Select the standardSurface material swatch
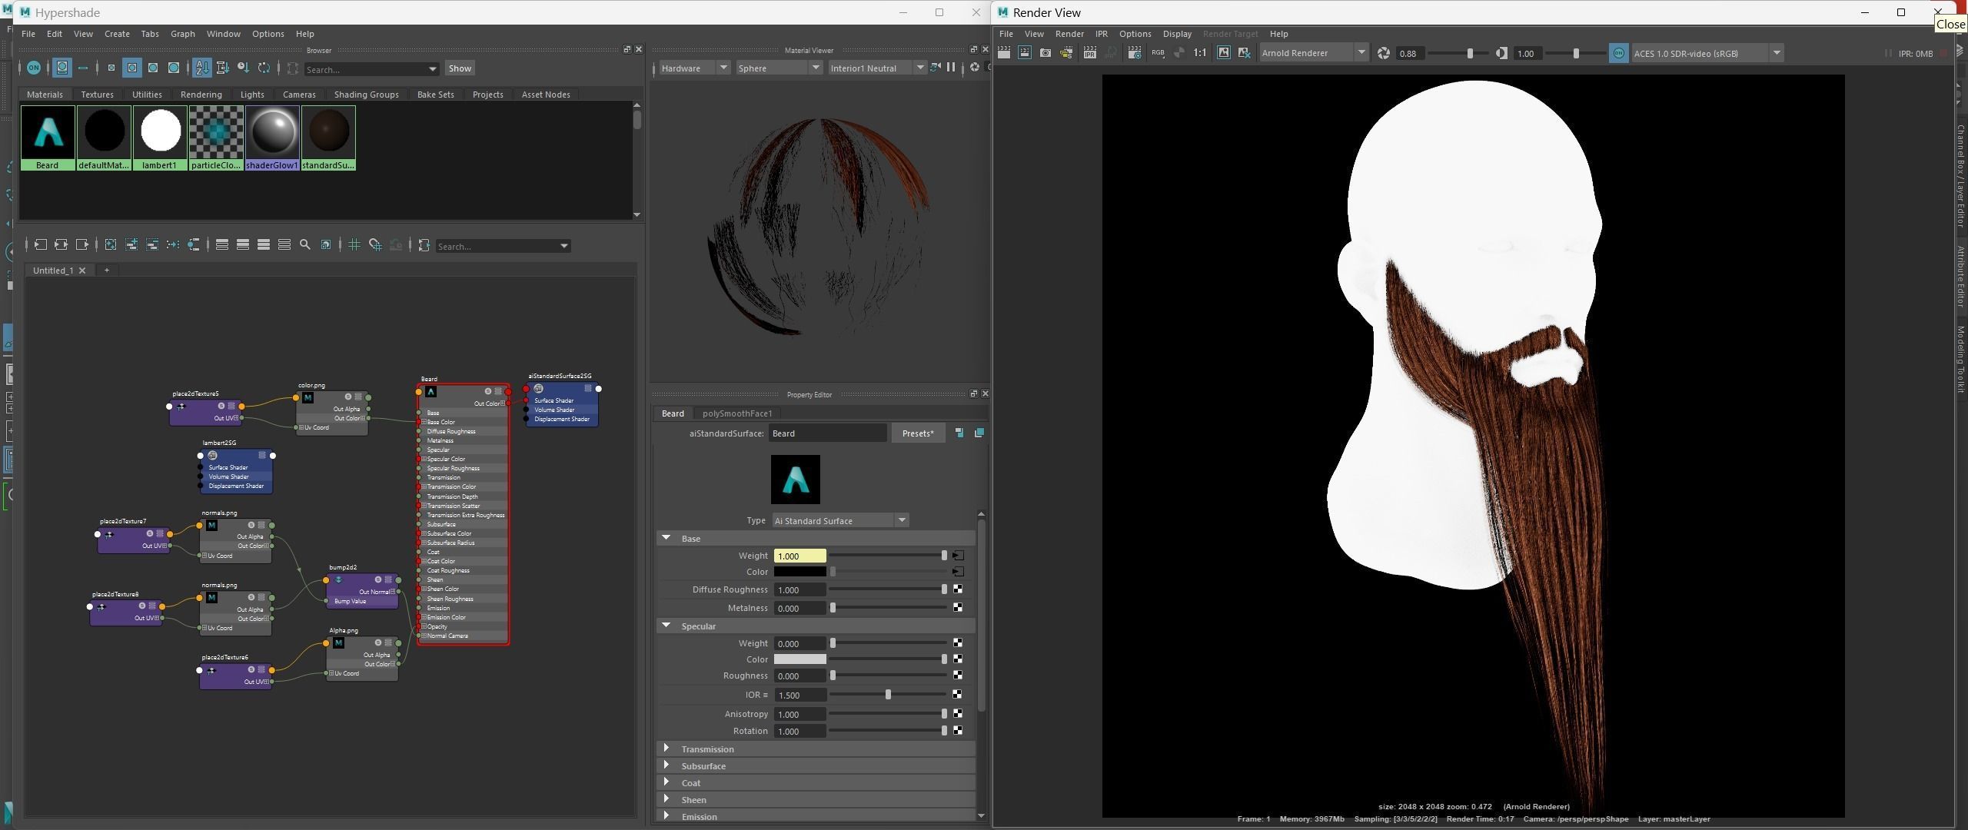Image resolution: width=1968 pixels, height=830 pixels. [328, 138]
